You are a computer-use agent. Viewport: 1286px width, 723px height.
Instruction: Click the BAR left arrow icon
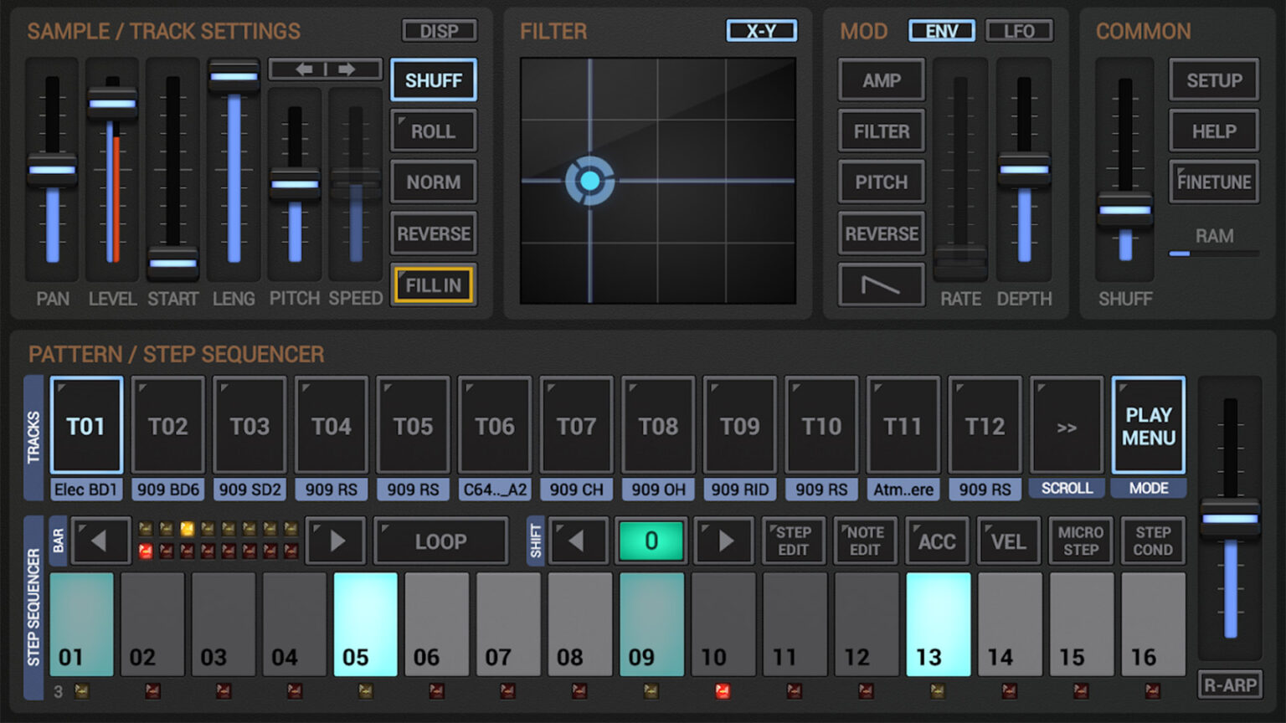tap(100, 541)
